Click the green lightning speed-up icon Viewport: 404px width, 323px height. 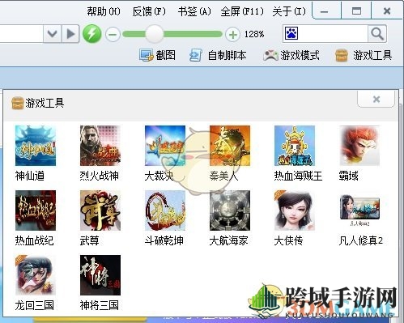(x=91, y=34)
